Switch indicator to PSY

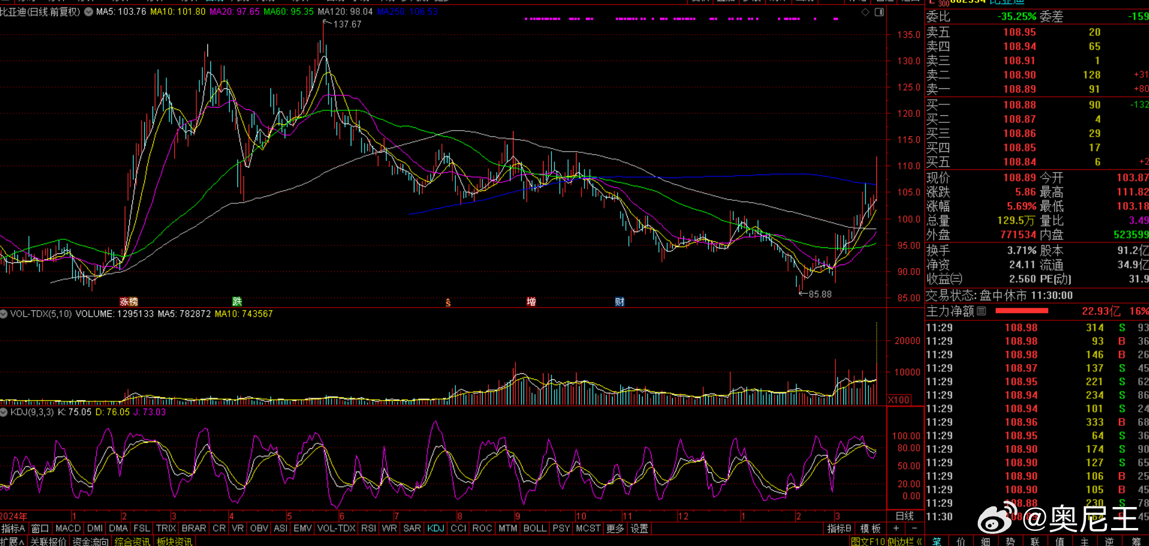tap(561, 529)
